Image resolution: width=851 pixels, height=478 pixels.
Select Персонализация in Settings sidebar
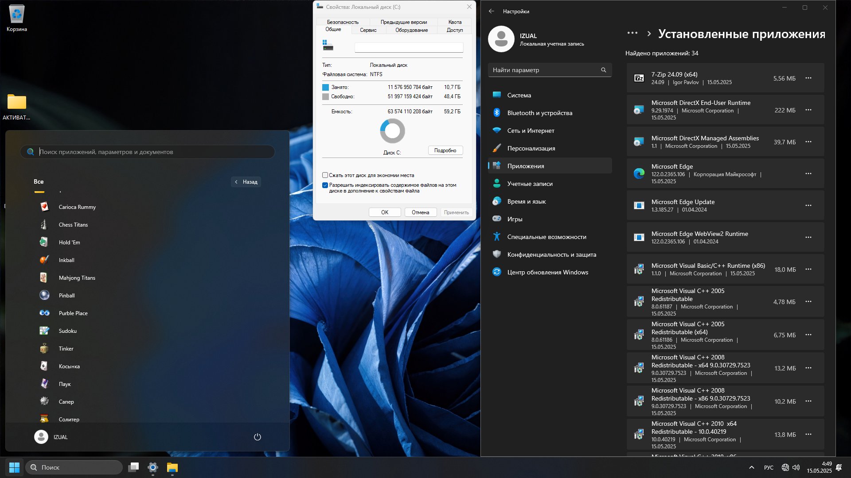pyautogui.click(x=550, y=148)
